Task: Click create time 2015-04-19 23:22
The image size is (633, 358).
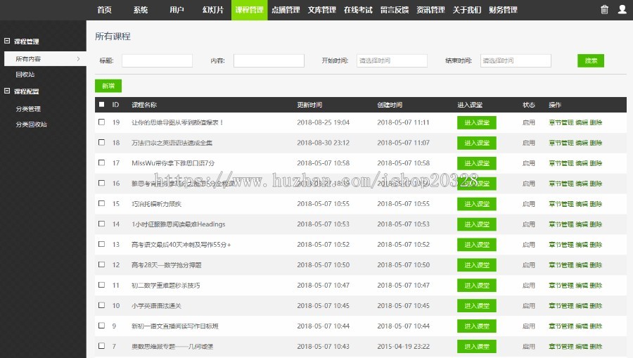Action: pos(403,346)
